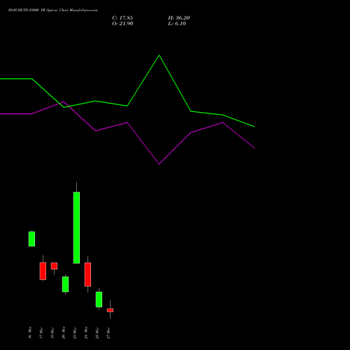Image resolution: width=350 pixels, height=350 pixels.
Task: Click the 19 Mar date label
Action: coord(52,332)
